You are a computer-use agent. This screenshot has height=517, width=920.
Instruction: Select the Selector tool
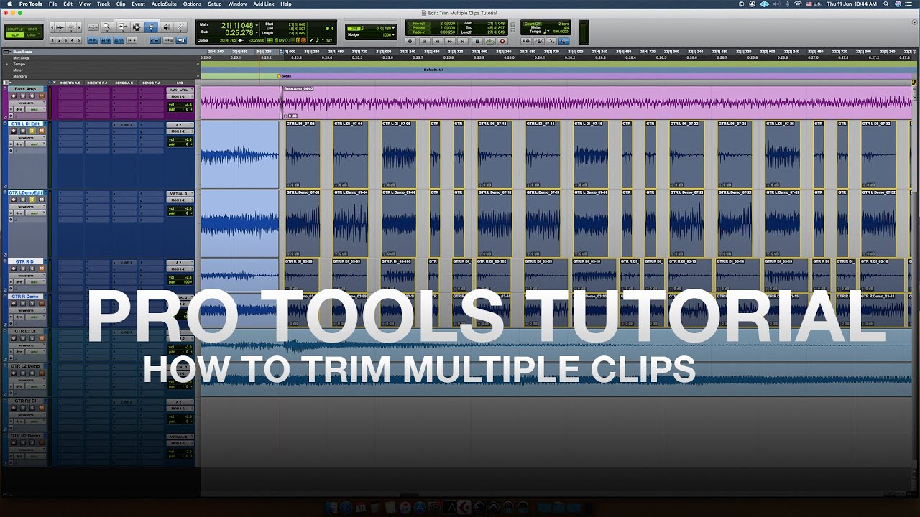click(x=137, y=27)
